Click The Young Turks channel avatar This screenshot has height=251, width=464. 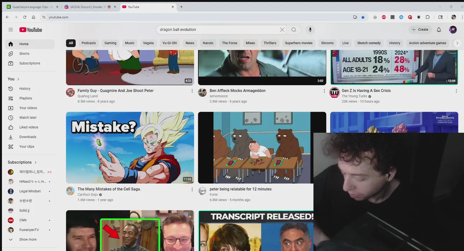[334, 93]
